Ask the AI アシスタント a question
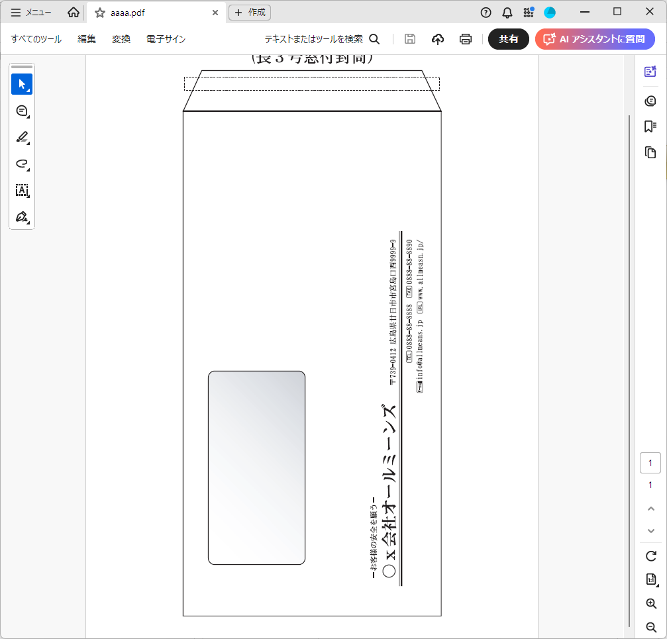This screenshot has height=639, width=667. pos(594,39)
